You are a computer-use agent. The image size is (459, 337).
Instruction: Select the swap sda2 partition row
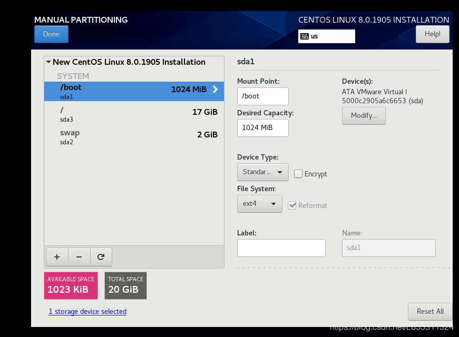134,137
